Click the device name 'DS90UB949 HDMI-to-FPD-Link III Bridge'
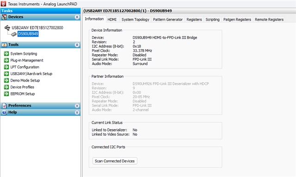The image size is (296, 177). (x=165, y=38)
